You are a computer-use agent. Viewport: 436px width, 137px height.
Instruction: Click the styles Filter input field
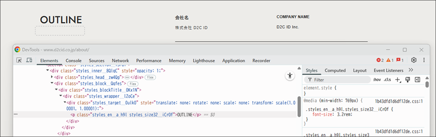tap(338, 80)
